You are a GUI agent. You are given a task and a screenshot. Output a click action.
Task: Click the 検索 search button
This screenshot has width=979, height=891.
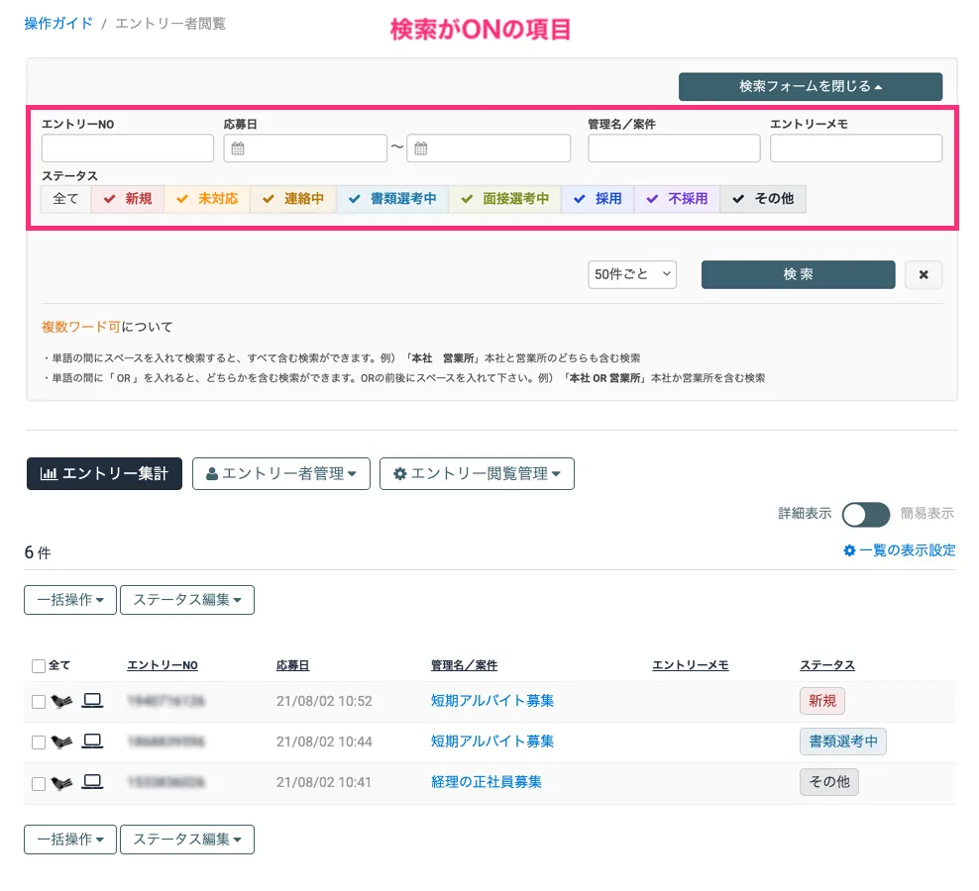(x=798, y=275)
